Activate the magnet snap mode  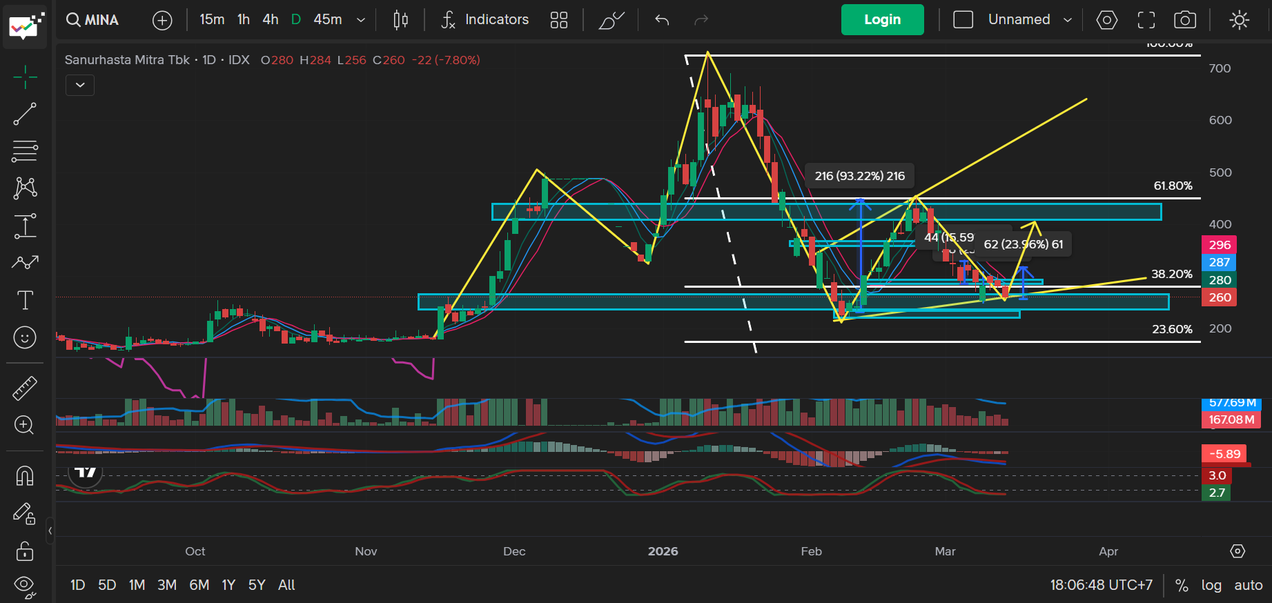click(25, 476)
